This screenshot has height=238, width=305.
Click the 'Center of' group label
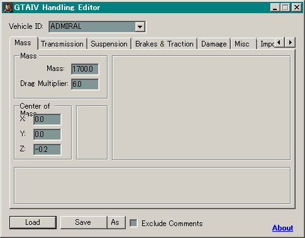[35, 106]
